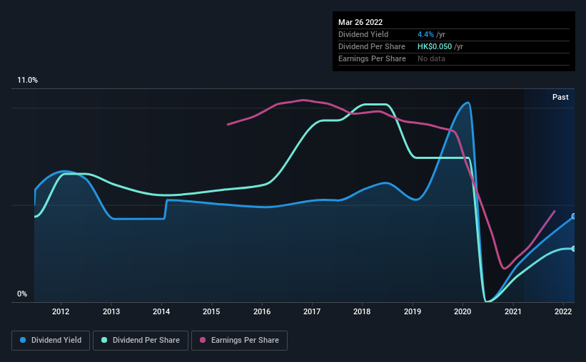Click the 2020 x-axis label
The image size is (586, 362).
(x=463, y=311)
